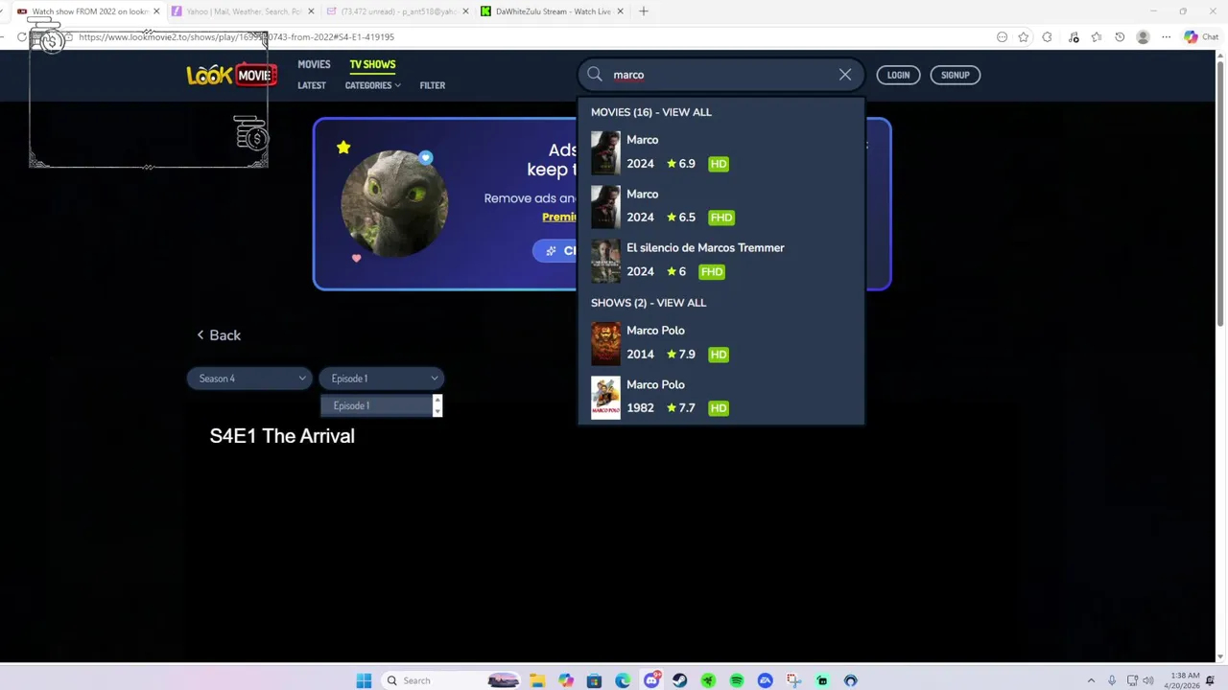Open Discord from the taskbar
1228x690 pixels.
(x=651, y=680)
